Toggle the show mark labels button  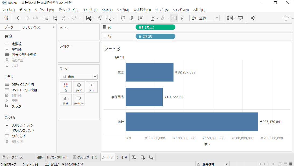coord(174,18)
